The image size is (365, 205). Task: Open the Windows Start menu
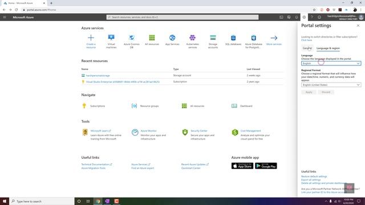coord(5,201)
